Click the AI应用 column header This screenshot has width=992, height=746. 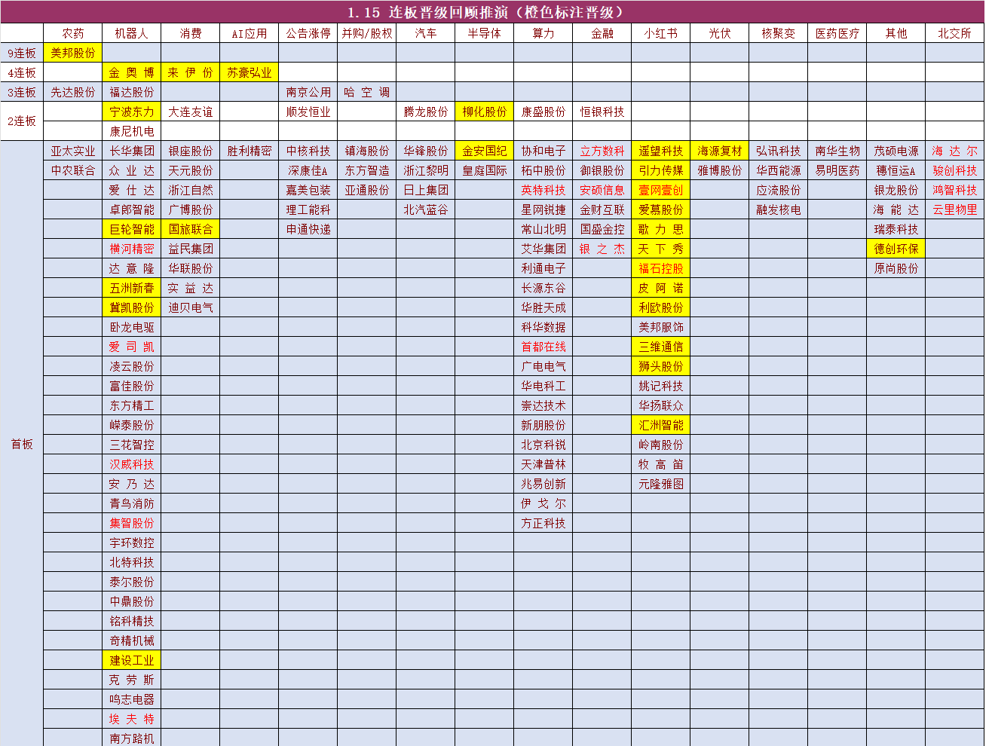(x=250, y=33)
